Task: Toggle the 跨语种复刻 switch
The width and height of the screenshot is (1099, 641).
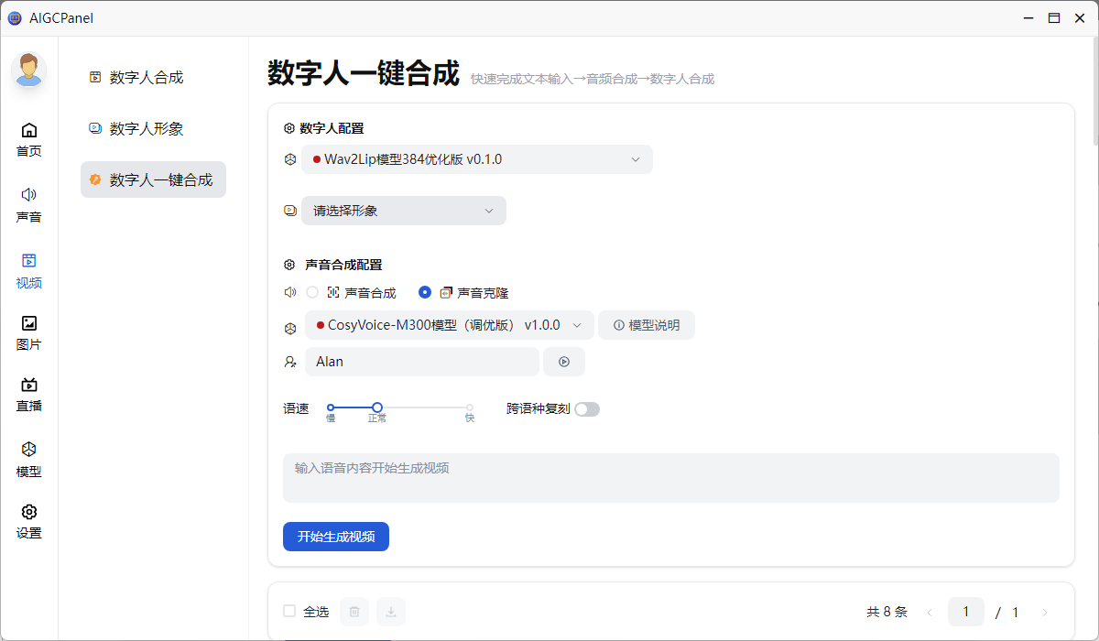Action: pos(586,409)
